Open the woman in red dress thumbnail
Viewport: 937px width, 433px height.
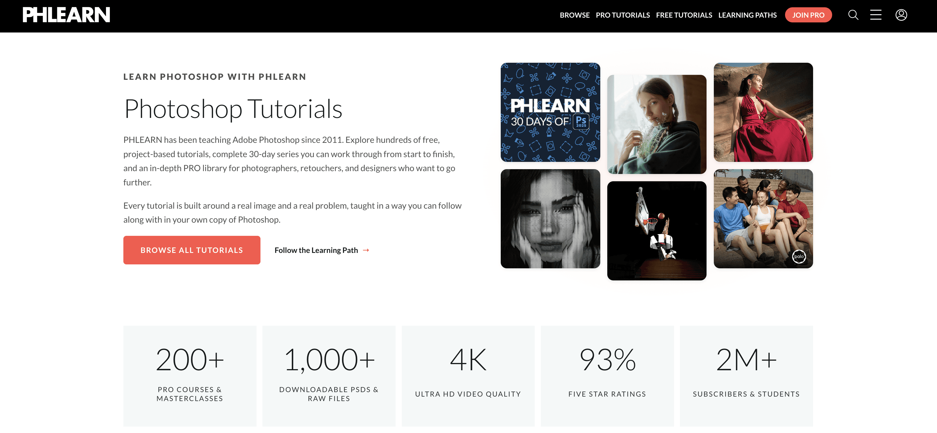pos(763,112)
